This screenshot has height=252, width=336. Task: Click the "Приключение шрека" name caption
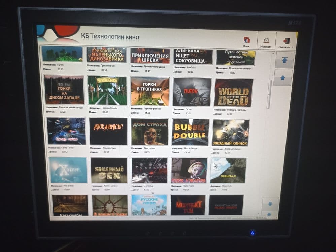point(155,67)
